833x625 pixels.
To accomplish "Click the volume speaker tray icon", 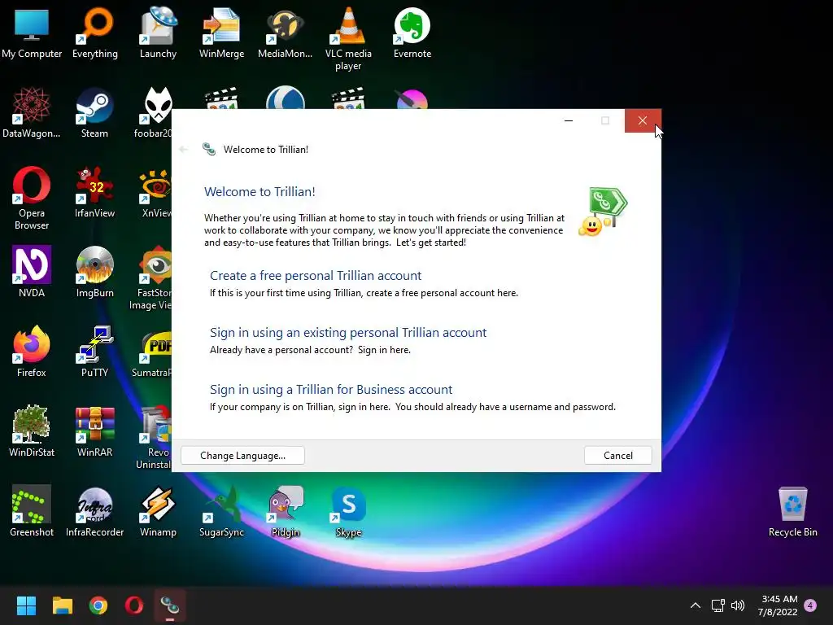I will pos(738,605).
